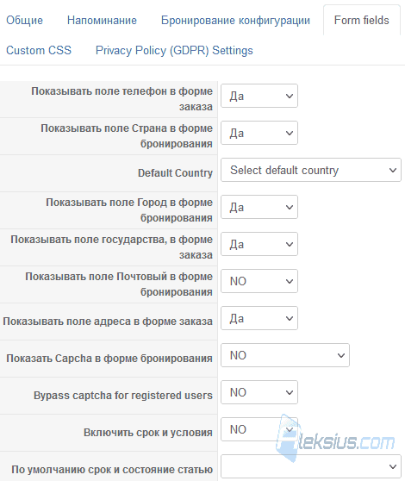Click the chevron arrow of Capcha select

pos(341,355)
